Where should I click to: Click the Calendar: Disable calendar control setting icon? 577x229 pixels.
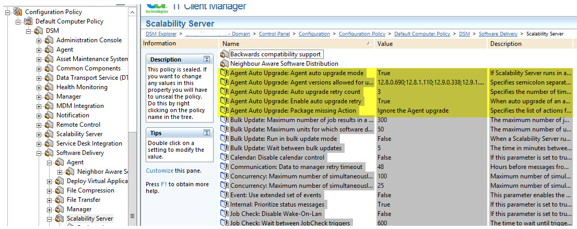click(x=225, y=158)
